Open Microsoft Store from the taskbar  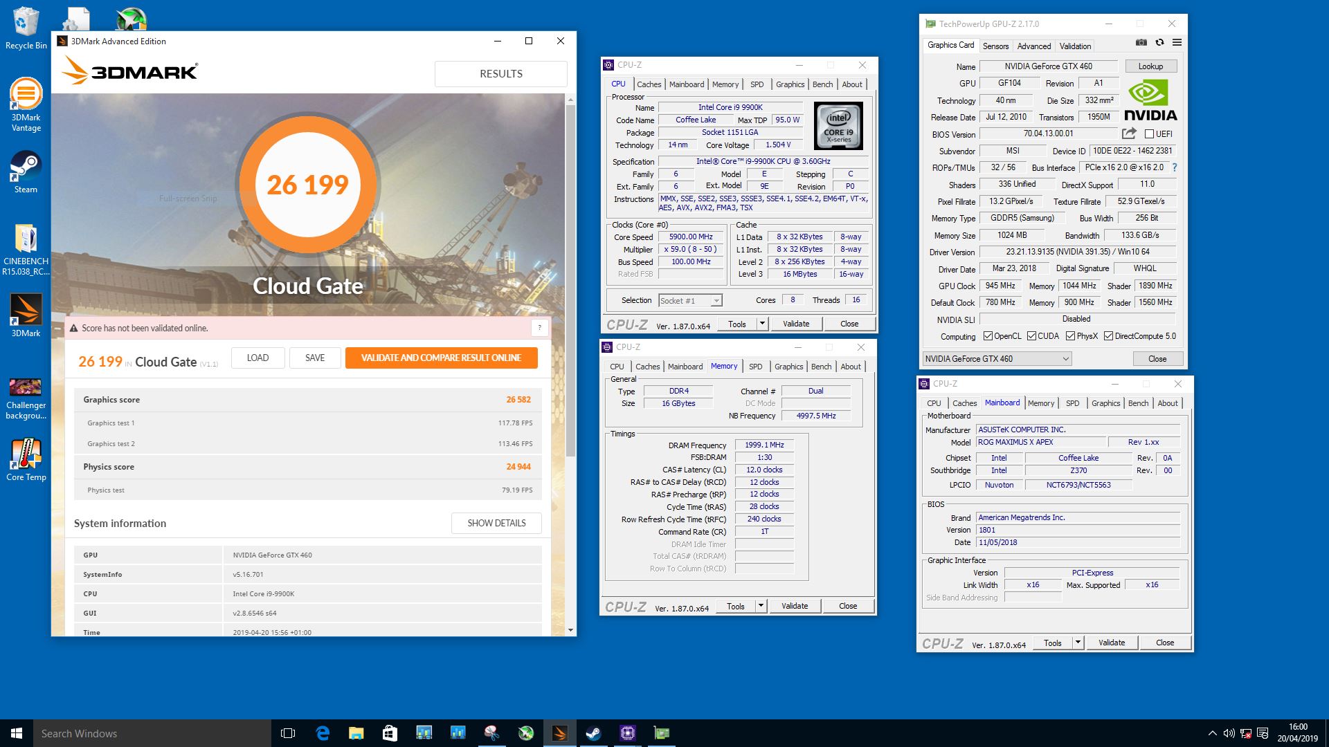tap(390, 733)
